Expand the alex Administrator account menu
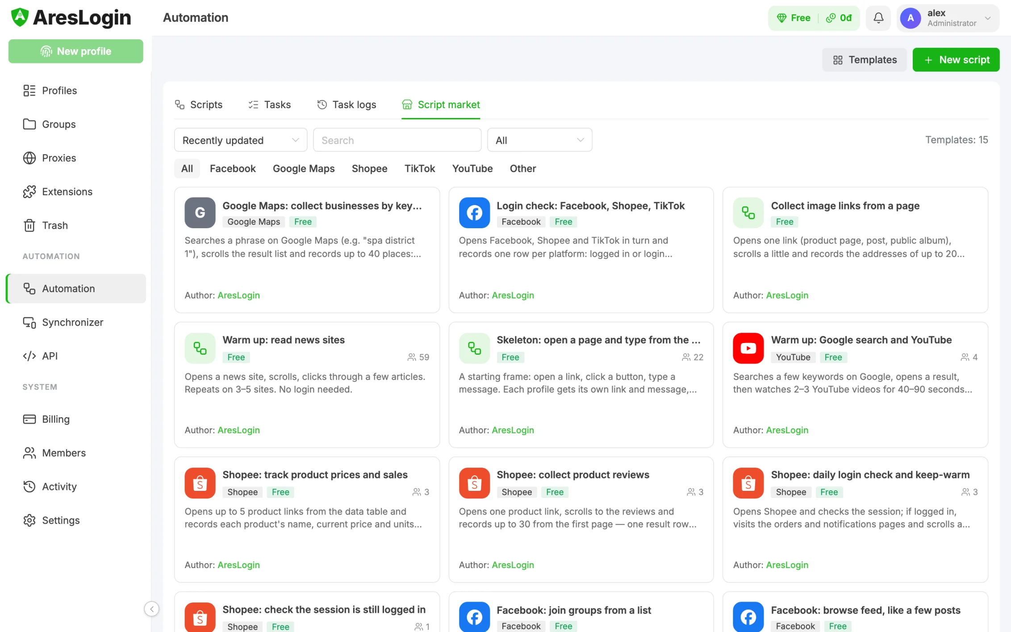The width and height of the screenshot is (1011, 632). coord(948,18)
